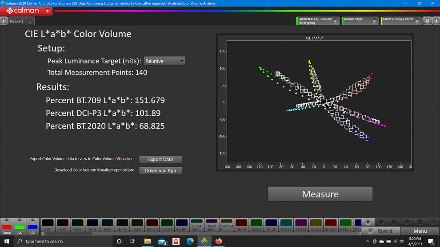Expand arrow above red Ramp swatch
The image size is (440, 247).
[x=7, y=220]
